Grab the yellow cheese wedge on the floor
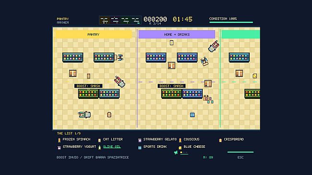Screen dimensions: 312x175 tap(254, 76)
